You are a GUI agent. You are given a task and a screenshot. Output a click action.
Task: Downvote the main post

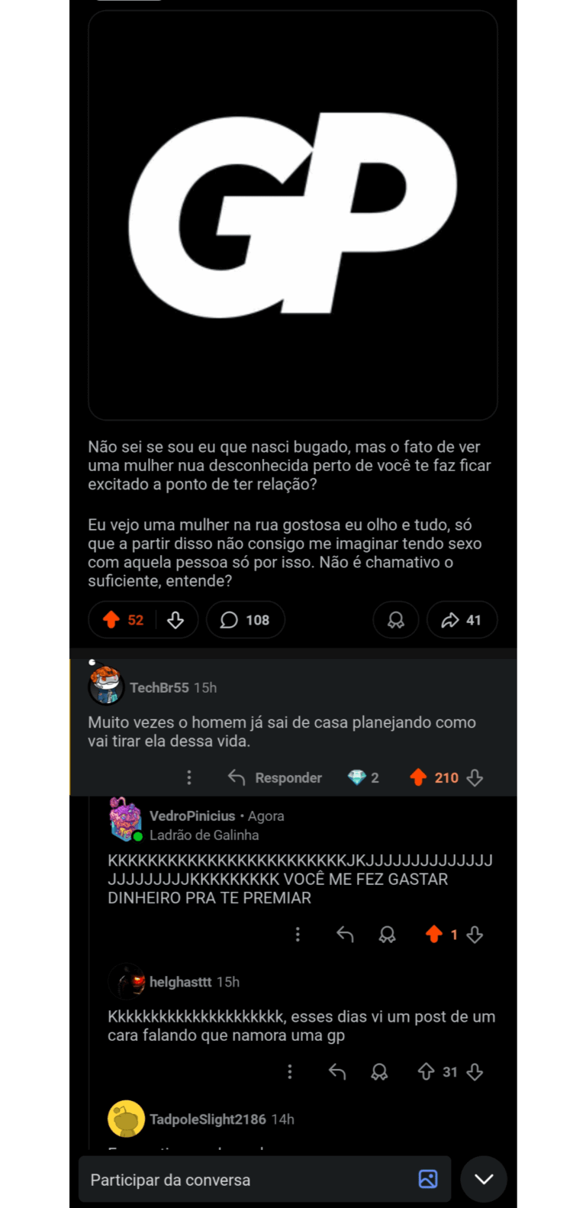[x=175, y=620]
